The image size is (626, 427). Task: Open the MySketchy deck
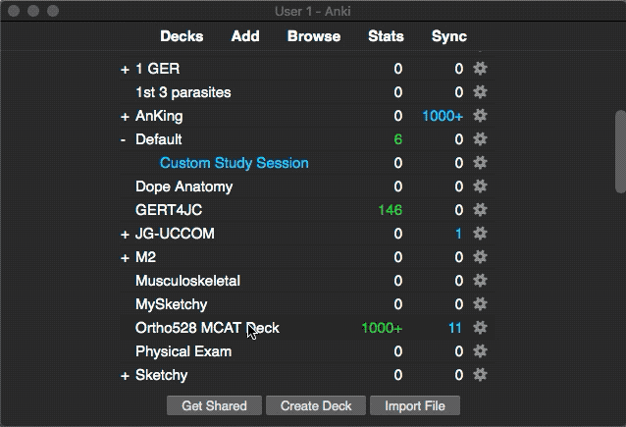[x=171, y=304]
